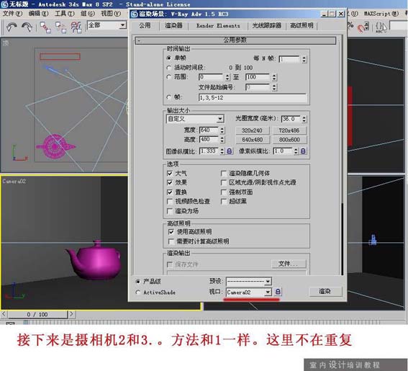Lock the viewport with the padlock icon
Screen dimensions: 408x371
tap(278, 292)
